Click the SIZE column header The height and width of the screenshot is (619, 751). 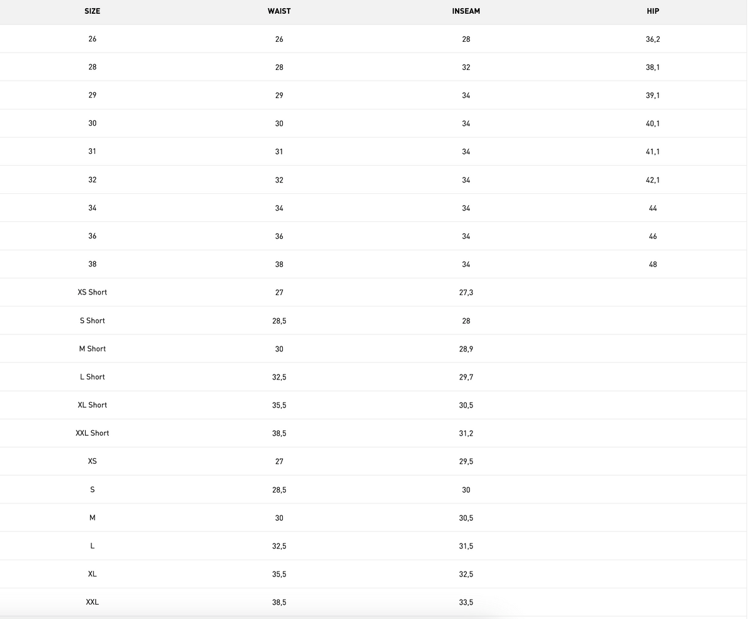point(92,11)
